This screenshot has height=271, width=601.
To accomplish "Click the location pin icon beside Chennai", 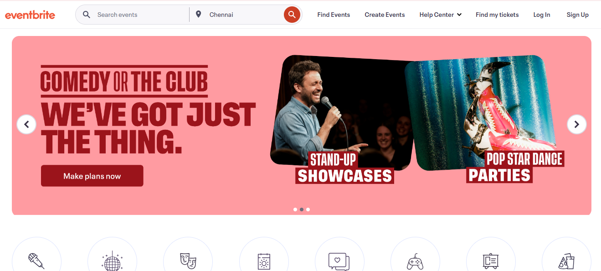I will (198, 14).
